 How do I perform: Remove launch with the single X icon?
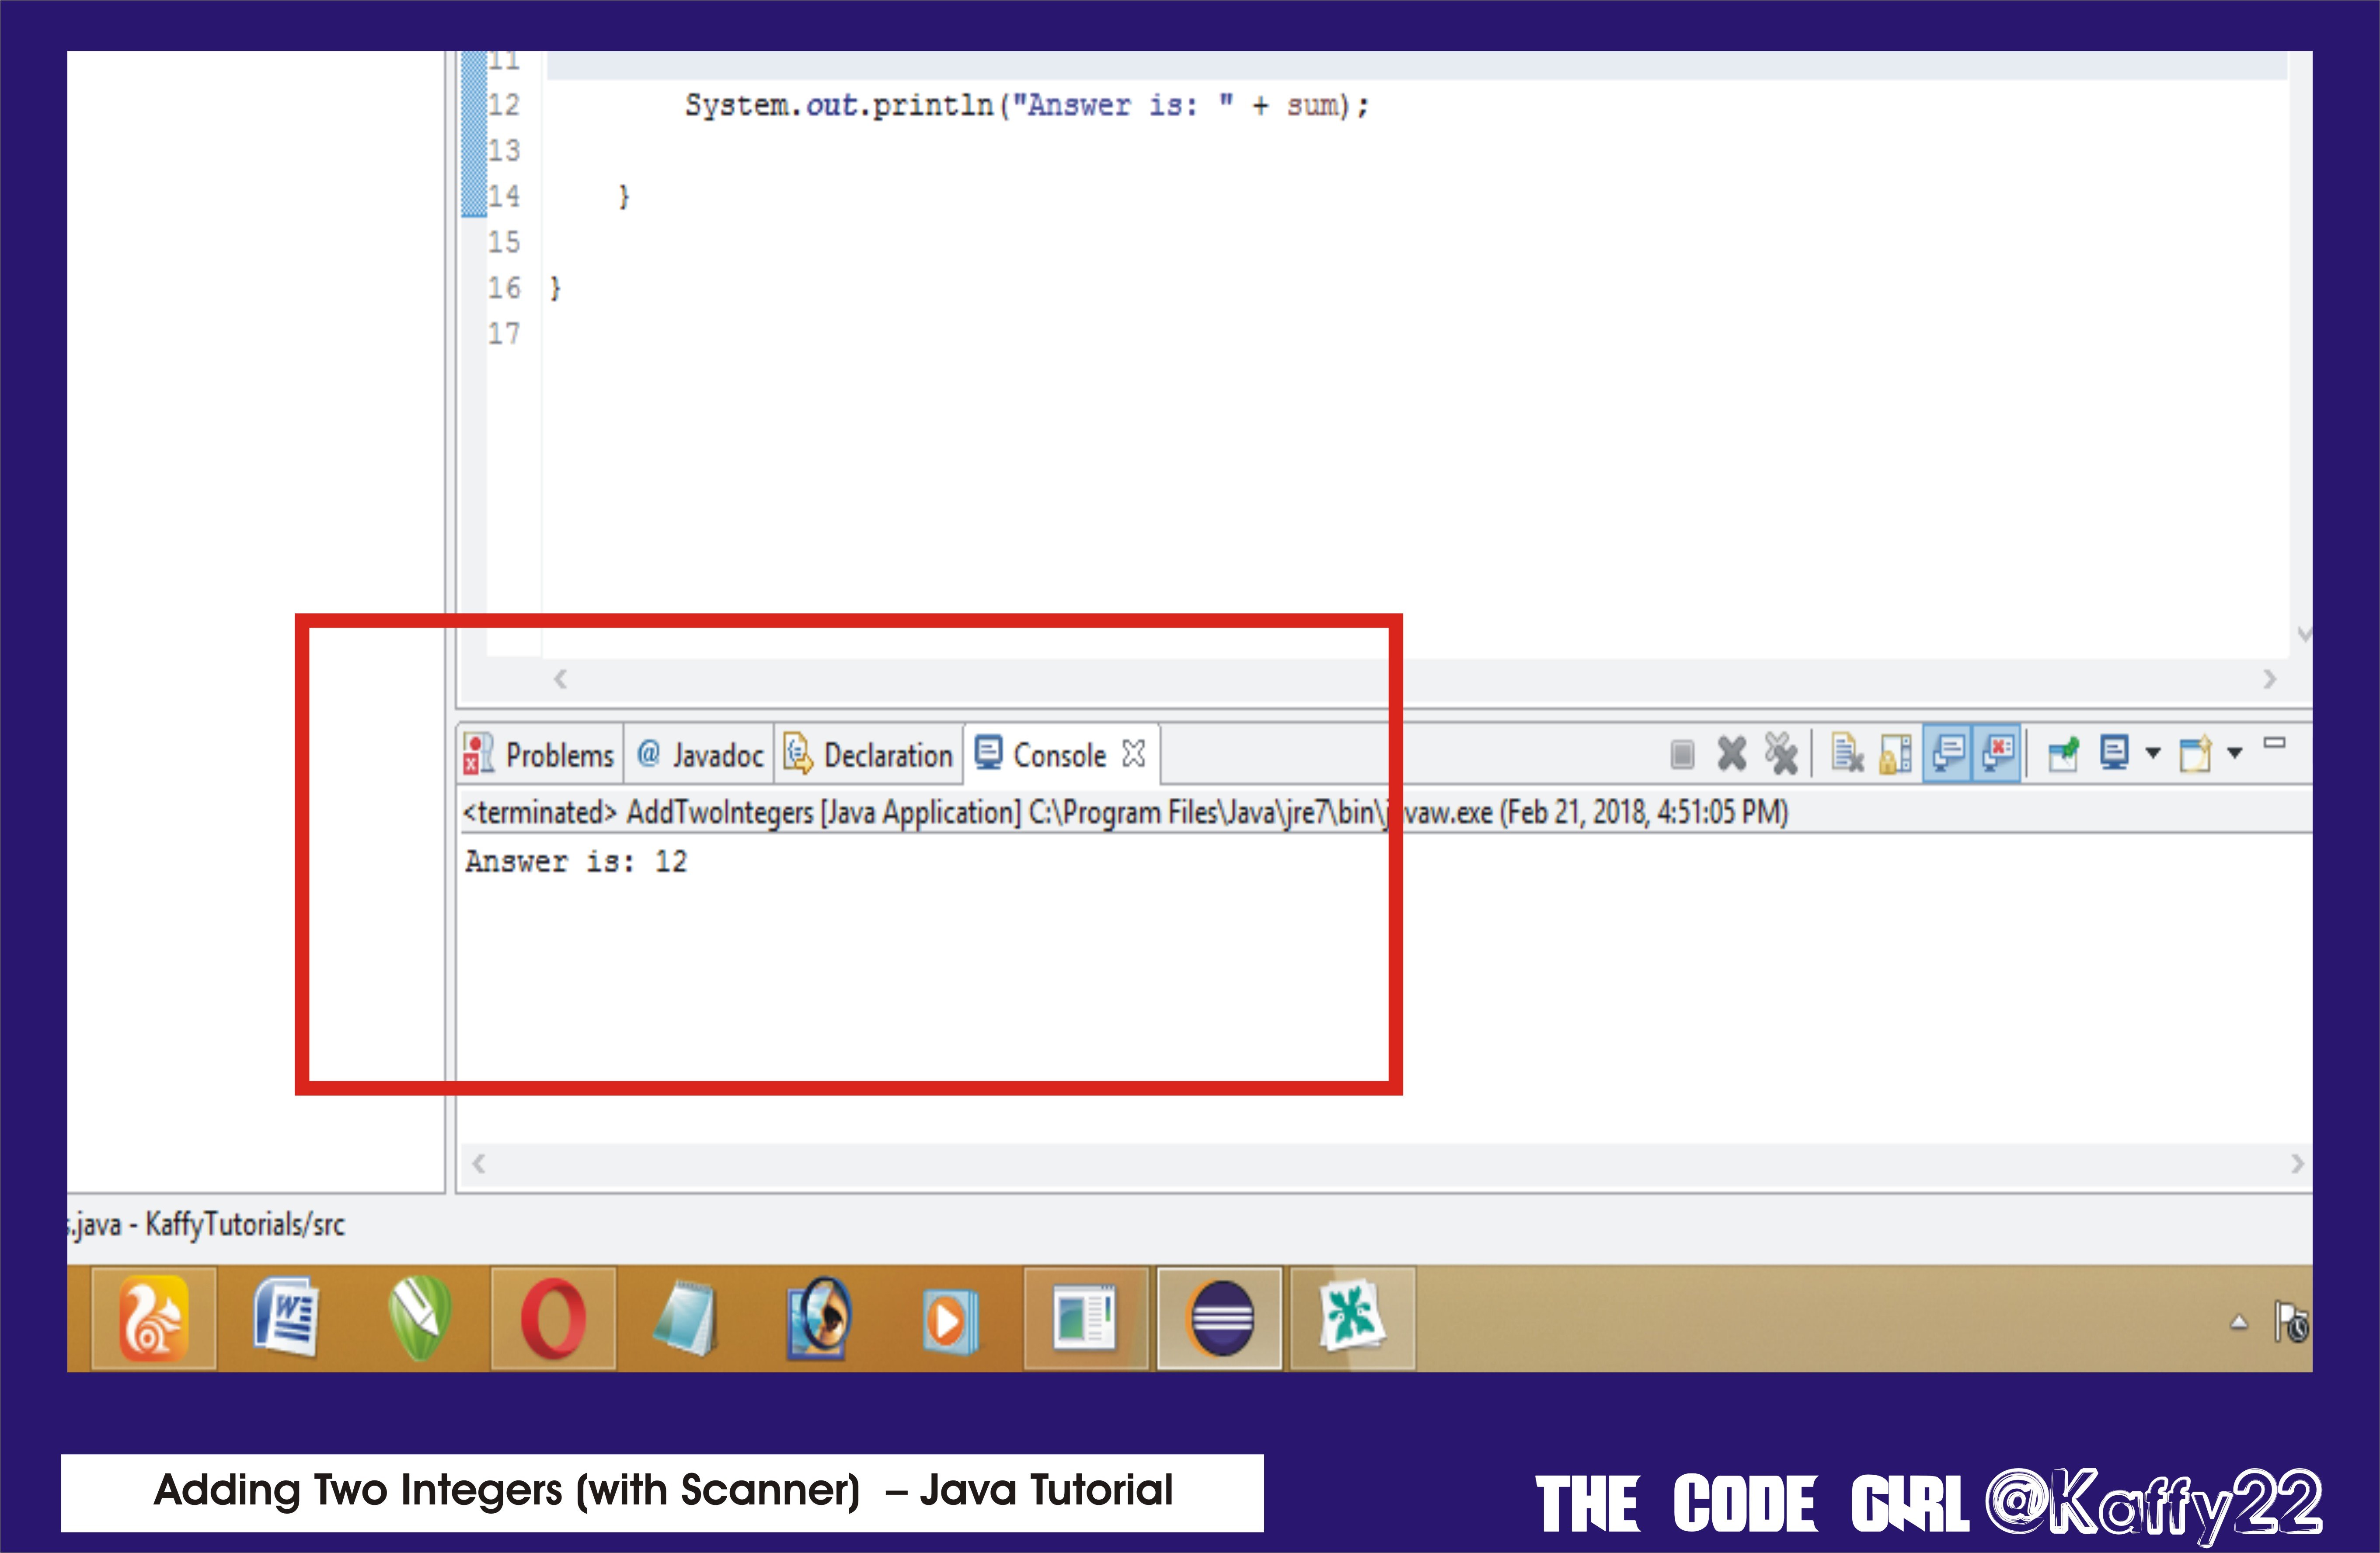coord(1731,753)
